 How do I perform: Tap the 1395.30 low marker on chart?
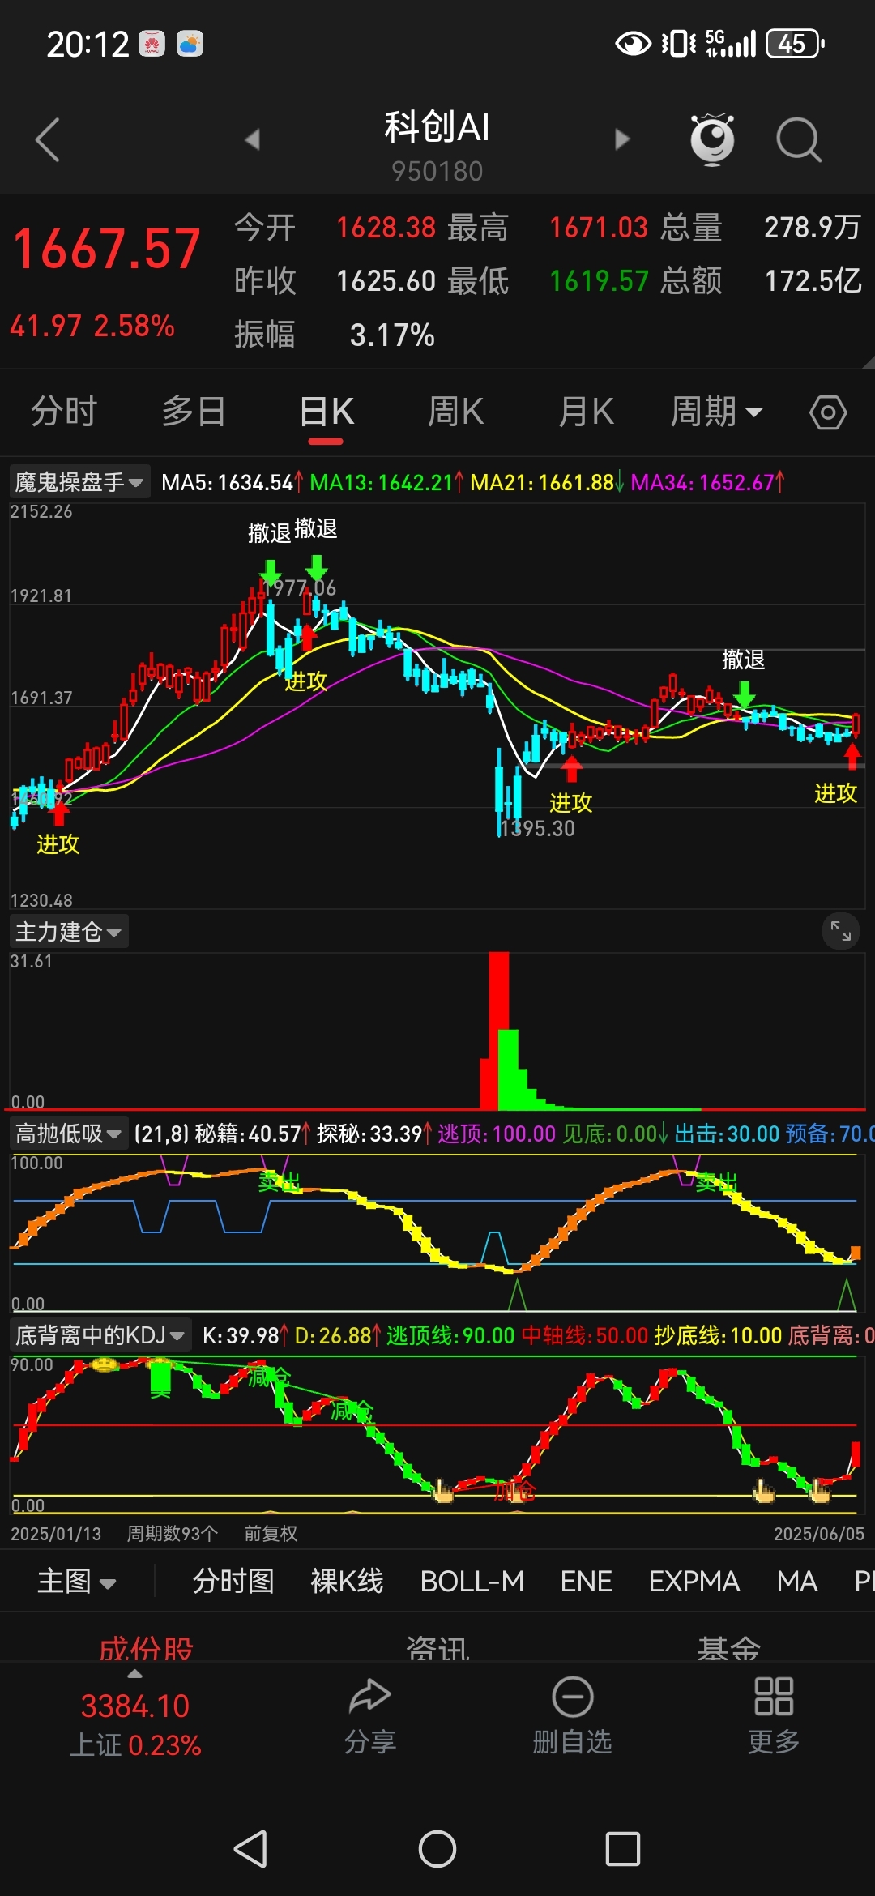(538, 828)
